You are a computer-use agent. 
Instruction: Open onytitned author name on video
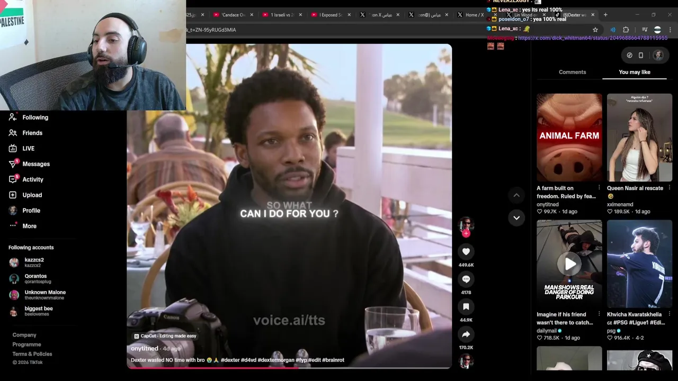point(145,349)
